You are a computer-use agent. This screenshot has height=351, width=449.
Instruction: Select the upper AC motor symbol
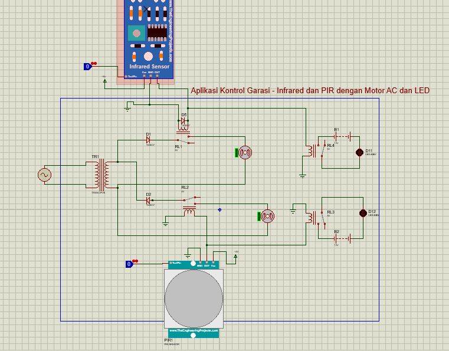(x=245, y=152)
